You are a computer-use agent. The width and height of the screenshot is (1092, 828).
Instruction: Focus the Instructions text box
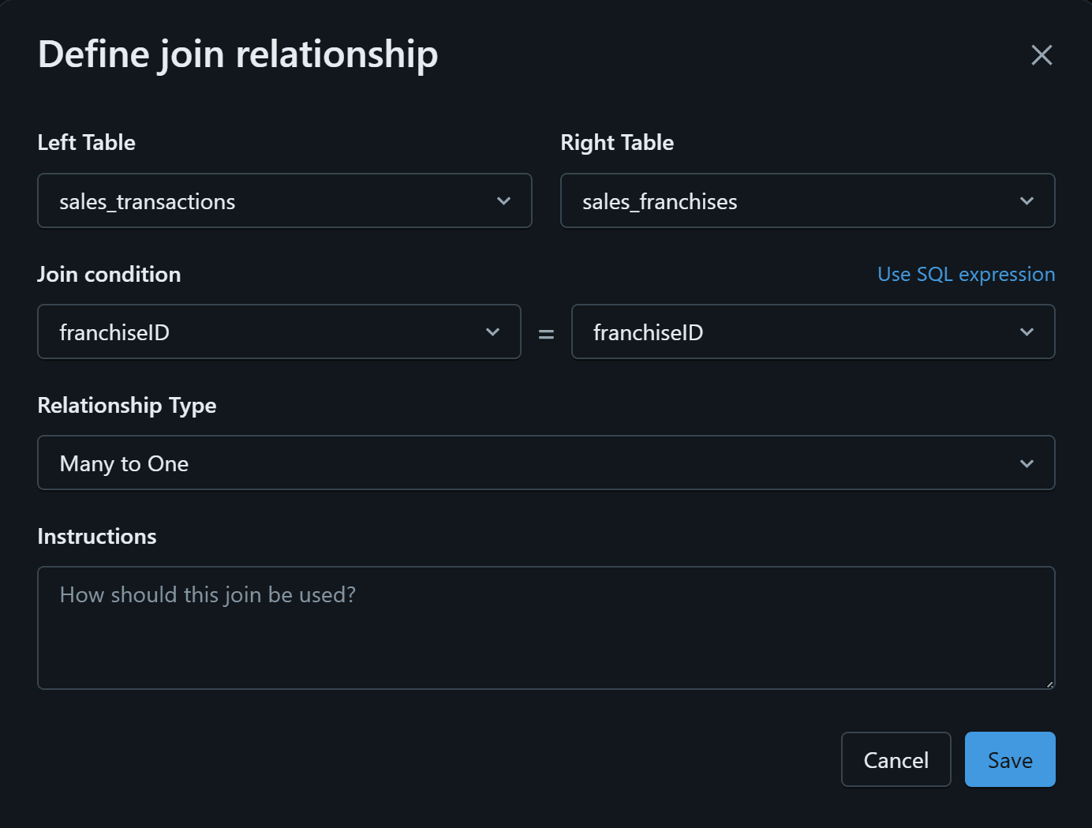[546, 628]
